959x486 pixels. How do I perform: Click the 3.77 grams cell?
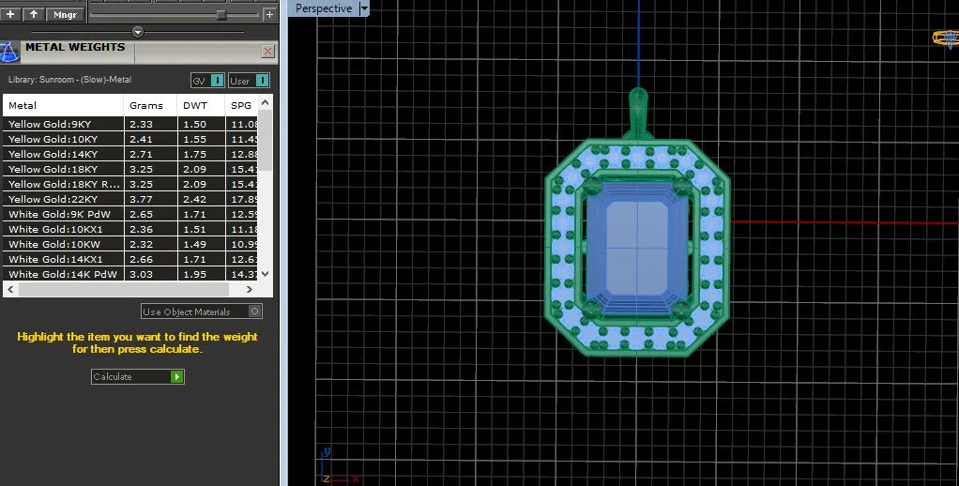pyautogui.click(x=150, y=199)
